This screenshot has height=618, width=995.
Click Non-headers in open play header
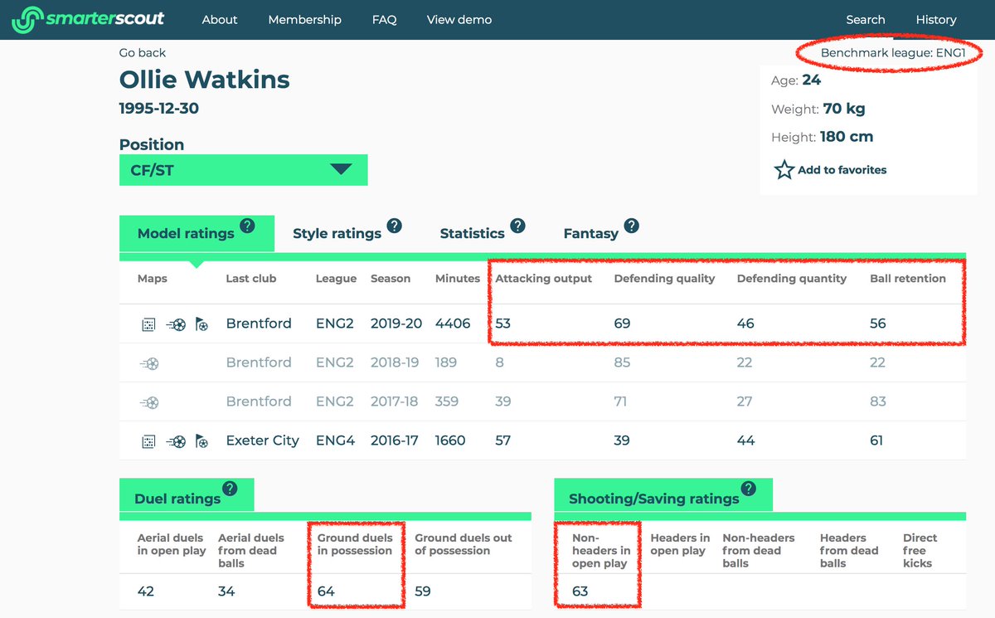tap(601, 551)
